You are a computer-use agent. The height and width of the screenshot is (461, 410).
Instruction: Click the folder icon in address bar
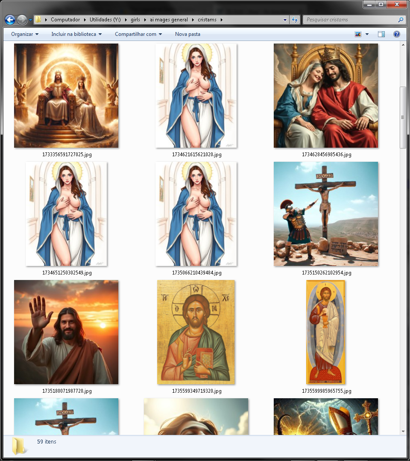click(38, 20)
